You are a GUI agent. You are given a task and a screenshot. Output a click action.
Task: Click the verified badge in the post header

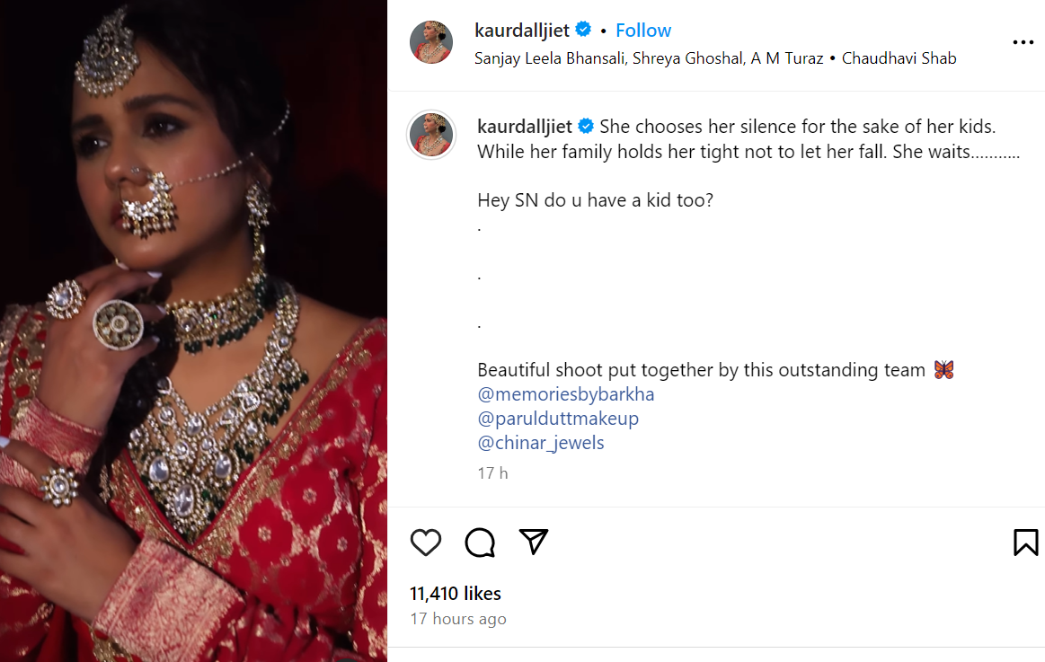click(x=583, y=30)
